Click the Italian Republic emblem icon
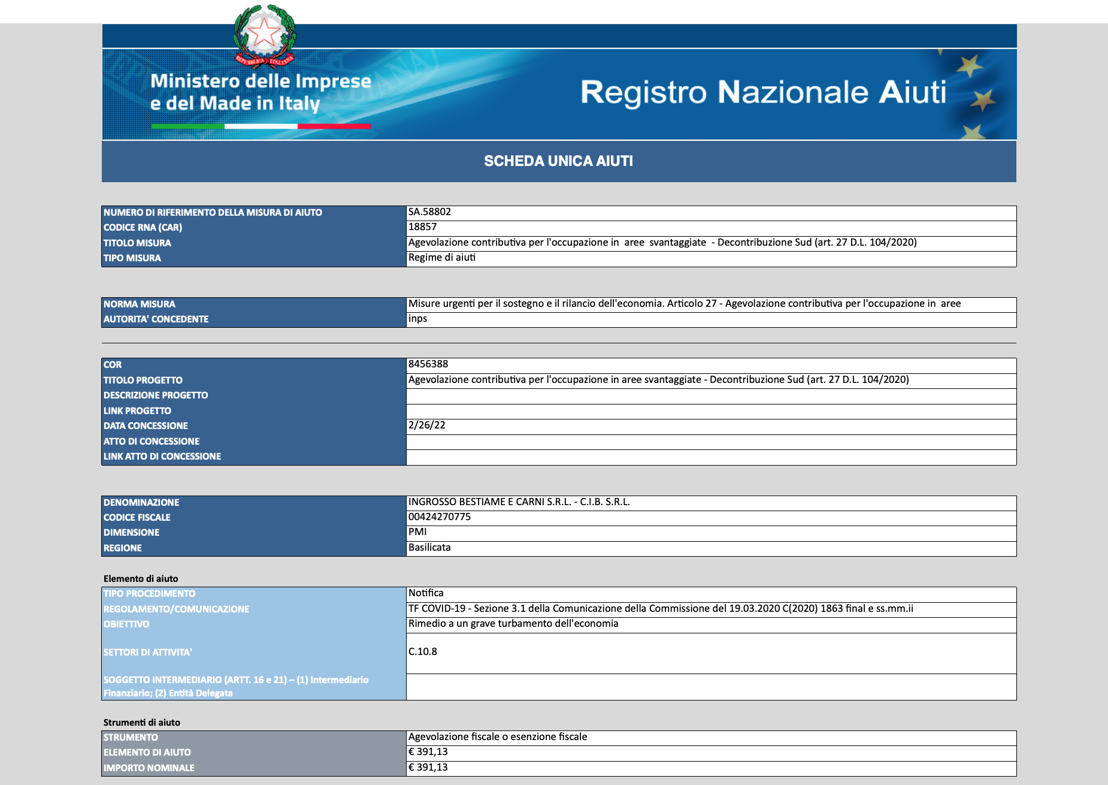This screenshot has width=1108, height=785. [264, 36]
